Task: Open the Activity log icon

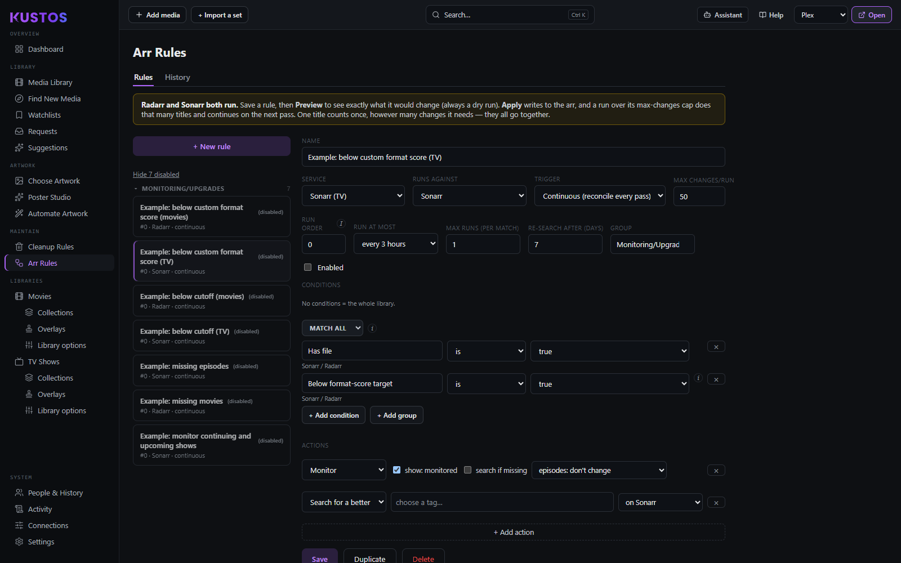Action: click(19, 509)
